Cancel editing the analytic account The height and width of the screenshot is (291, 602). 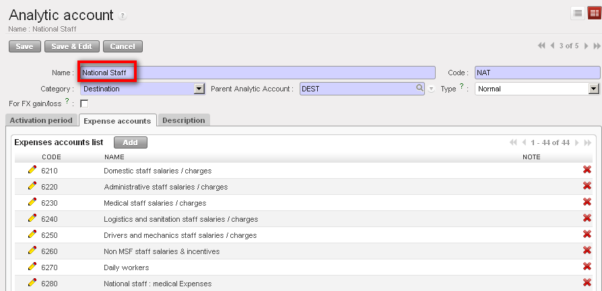[123, 46]
